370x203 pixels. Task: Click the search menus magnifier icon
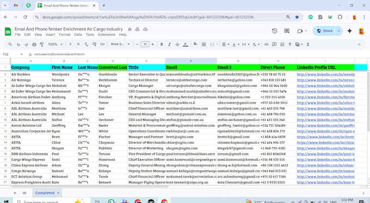coord(10,45)
